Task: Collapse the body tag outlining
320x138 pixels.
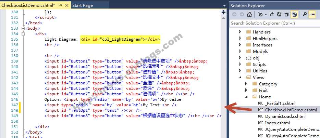Action: point(23,28)
